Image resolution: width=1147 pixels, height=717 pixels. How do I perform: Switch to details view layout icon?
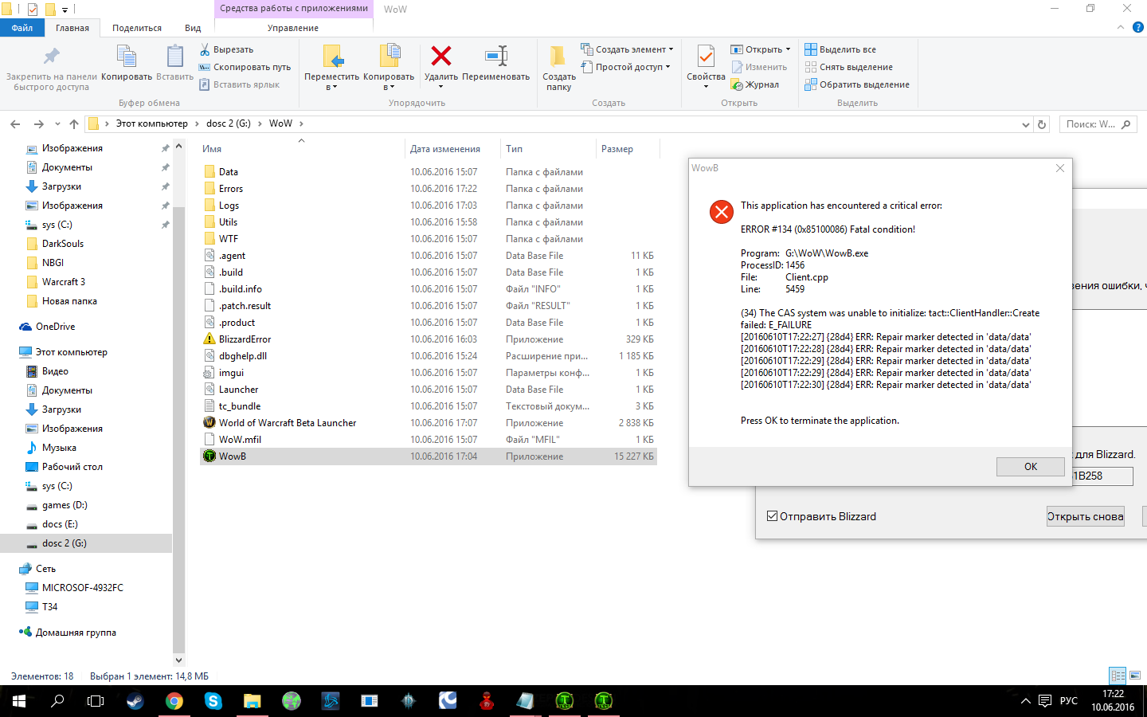[1118, 676]
